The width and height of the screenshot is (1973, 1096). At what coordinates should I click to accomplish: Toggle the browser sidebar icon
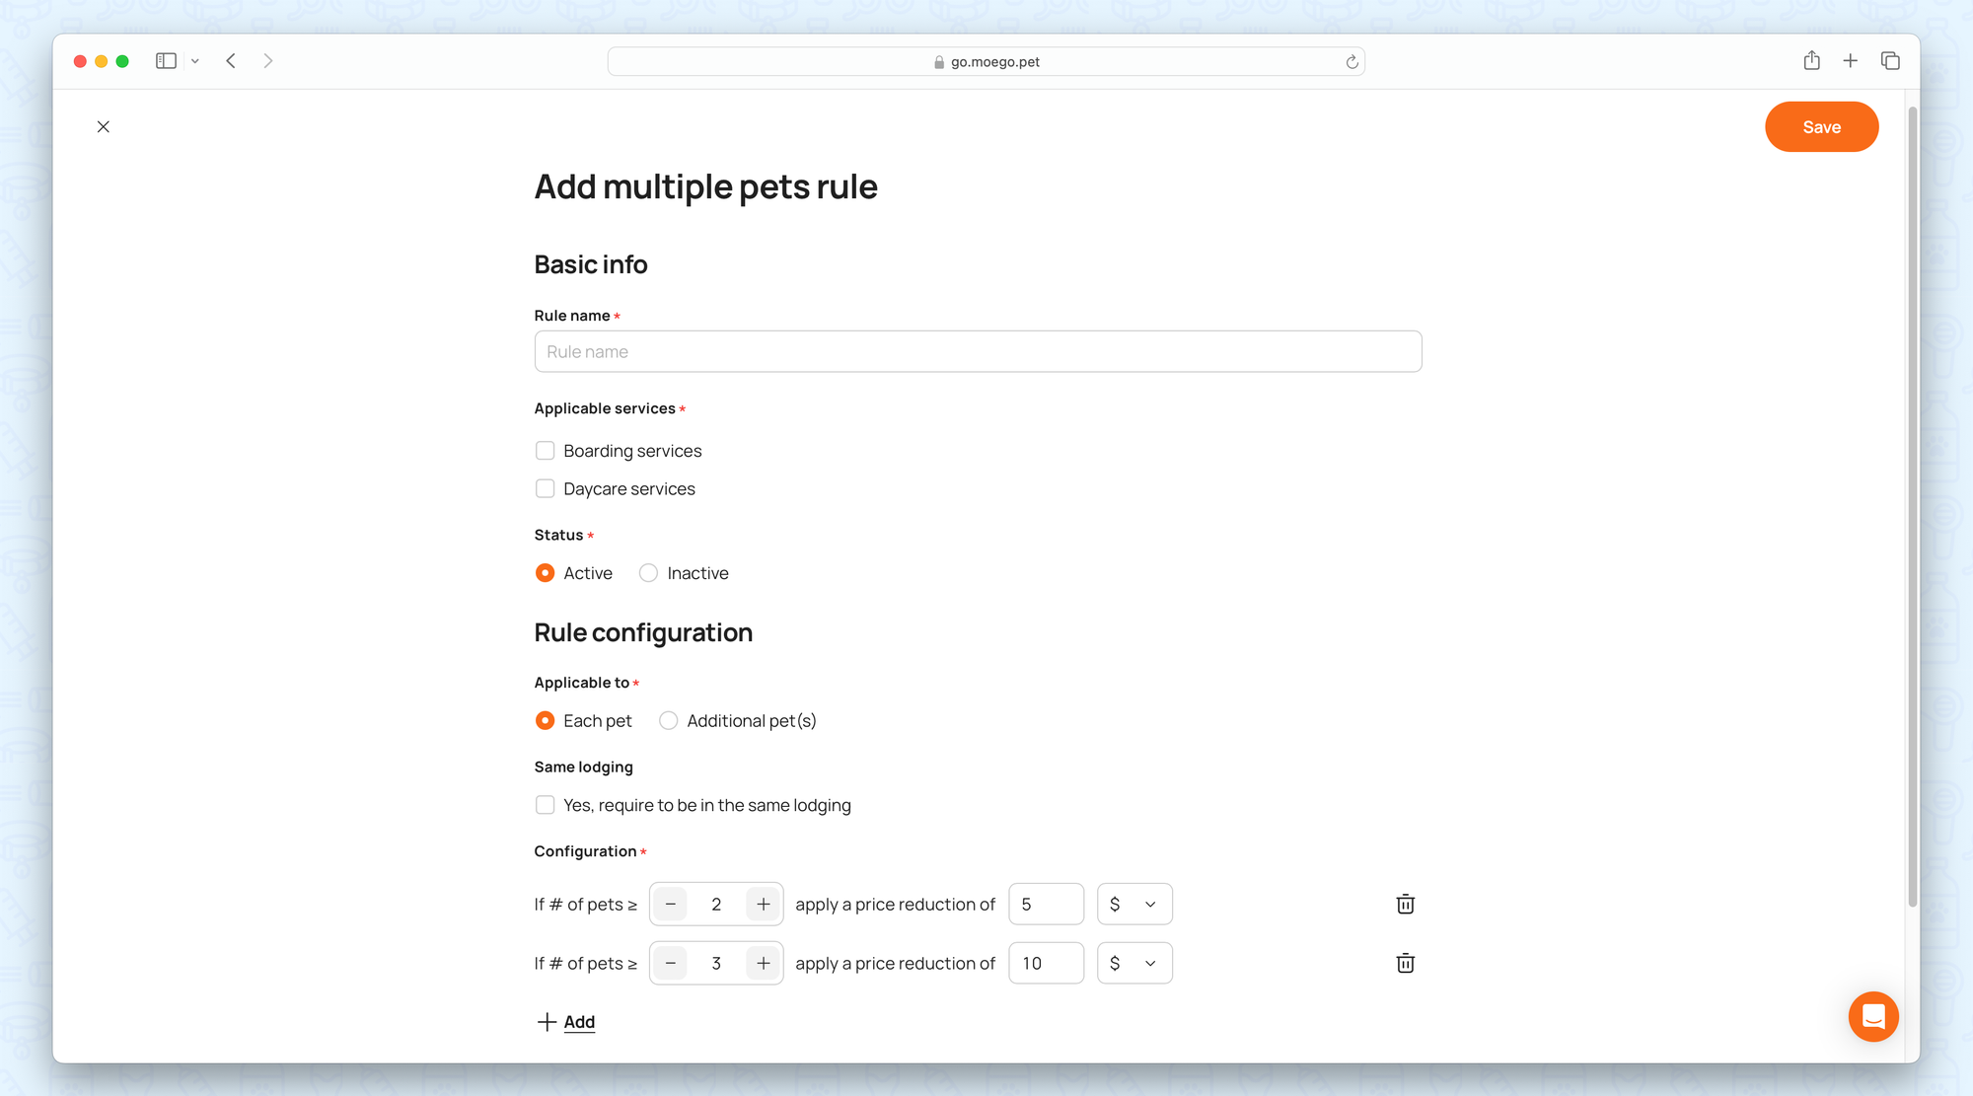pyautogui.click(x=166, y=61)
